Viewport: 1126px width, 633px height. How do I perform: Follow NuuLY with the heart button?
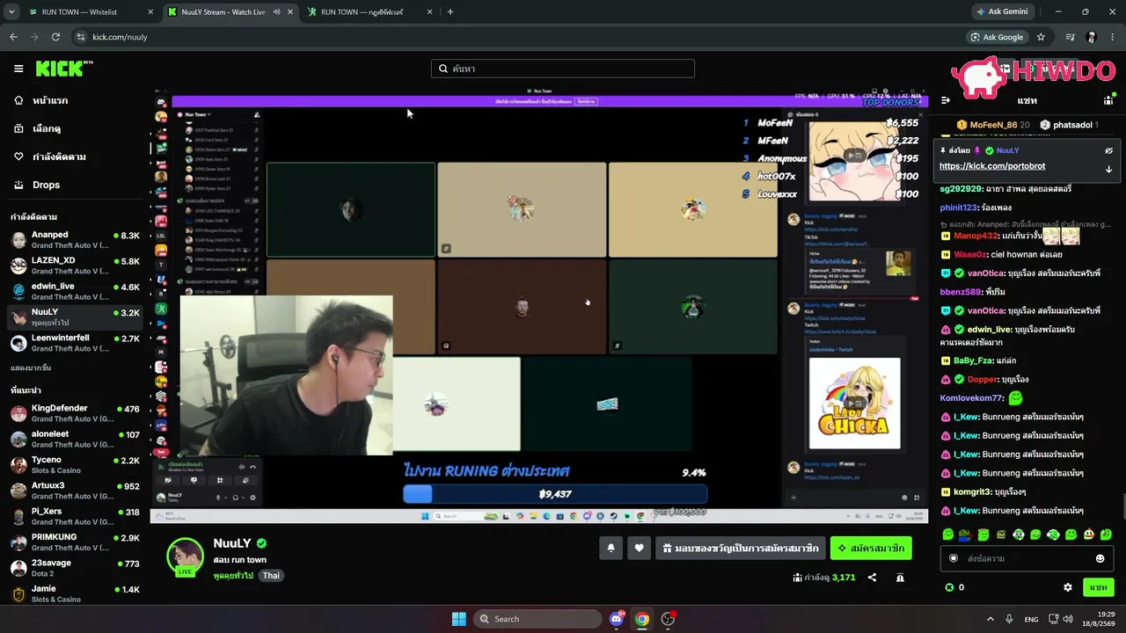639,549
